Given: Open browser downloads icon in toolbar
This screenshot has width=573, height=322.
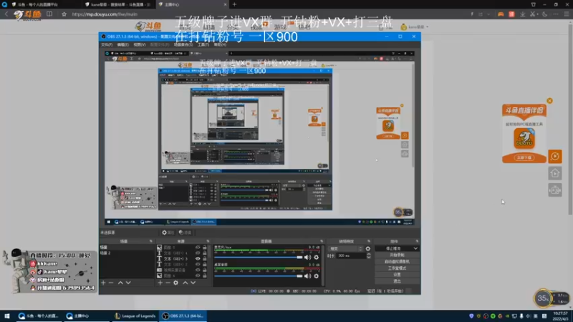Looking at the screenshot, I should click(523, 14).
